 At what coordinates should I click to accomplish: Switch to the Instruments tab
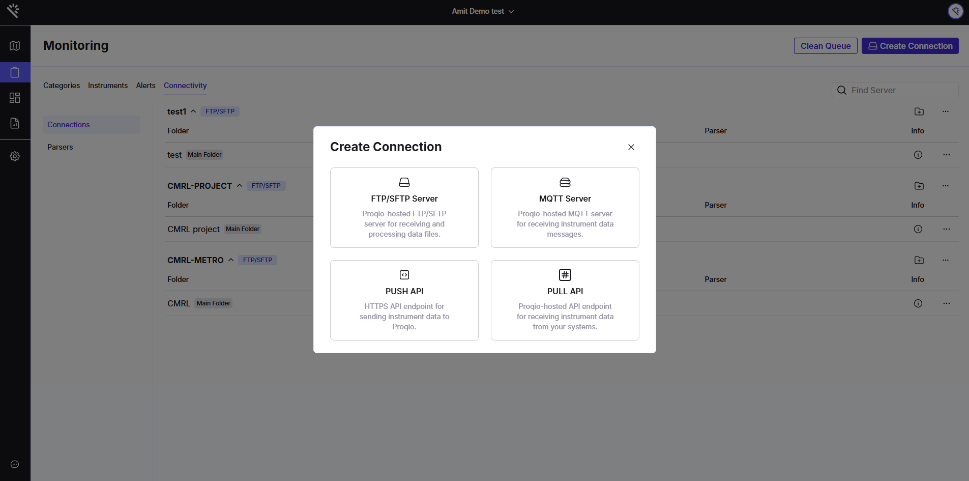click(108, 86)
